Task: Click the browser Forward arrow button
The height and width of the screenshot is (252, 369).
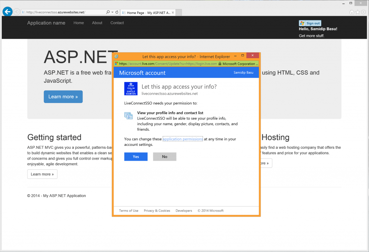Action: point(17,12)
